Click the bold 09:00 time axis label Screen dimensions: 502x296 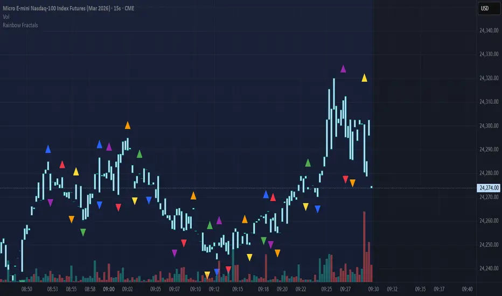(109, 290)
